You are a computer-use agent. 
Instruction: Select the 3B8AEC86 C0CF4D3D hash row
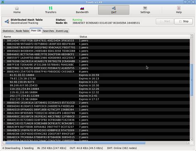tap(96, 134)
